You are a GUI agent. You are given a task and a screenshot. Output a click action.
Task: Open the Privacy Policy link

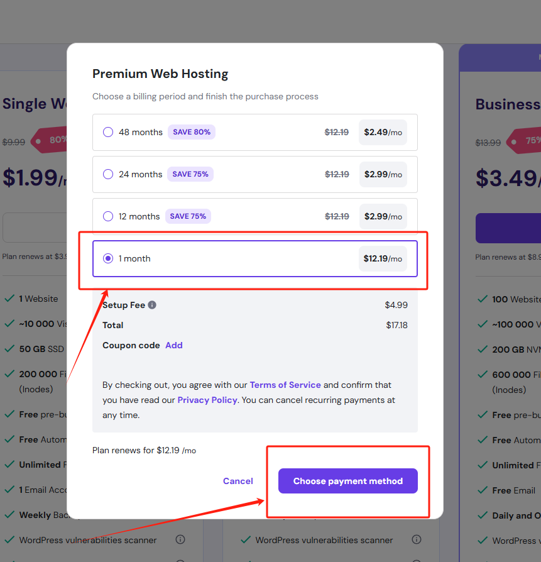[x=207, y=400]
